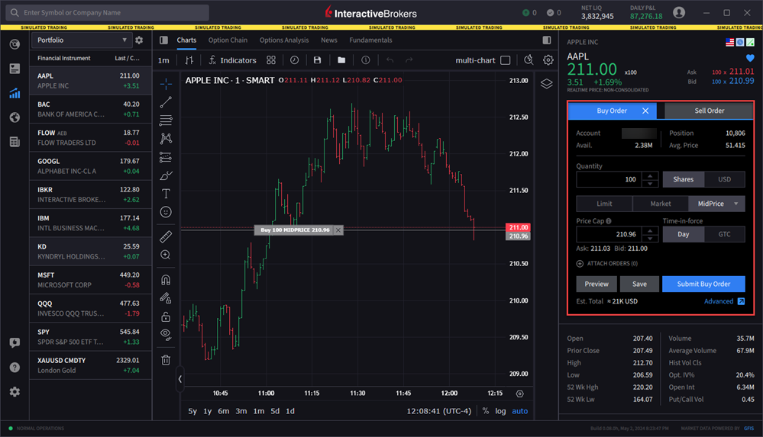The image size is (763, 437).
Task: Expand the Portfolio watchlist dropdown
Action: tap(82, 40)
